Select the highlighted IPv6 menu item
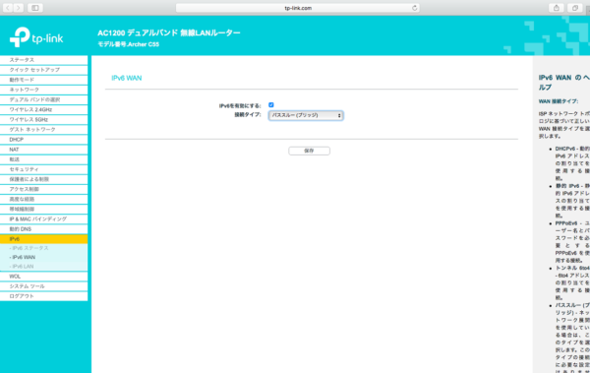 pos(43,239)
